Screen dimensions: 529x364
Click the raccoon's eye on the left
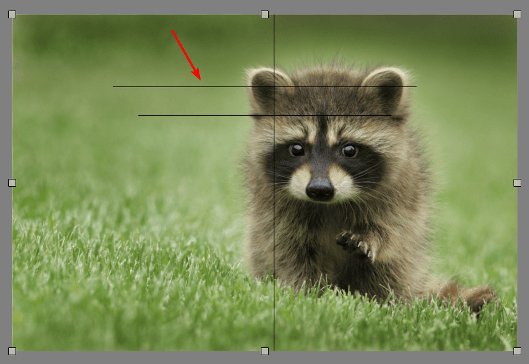point(297,150)
